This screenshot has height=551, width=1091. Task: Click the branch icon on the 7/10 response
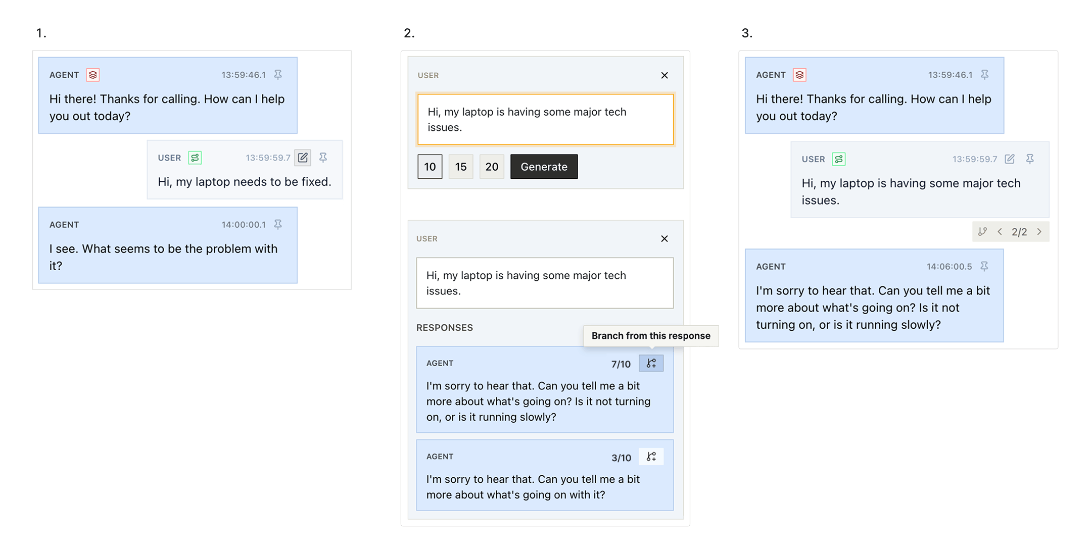pos(651,363)
